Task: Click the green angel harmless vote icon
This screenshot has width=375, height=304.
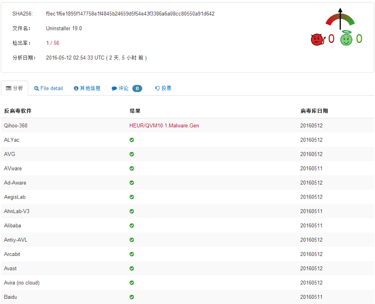Action: coord(346,38)
